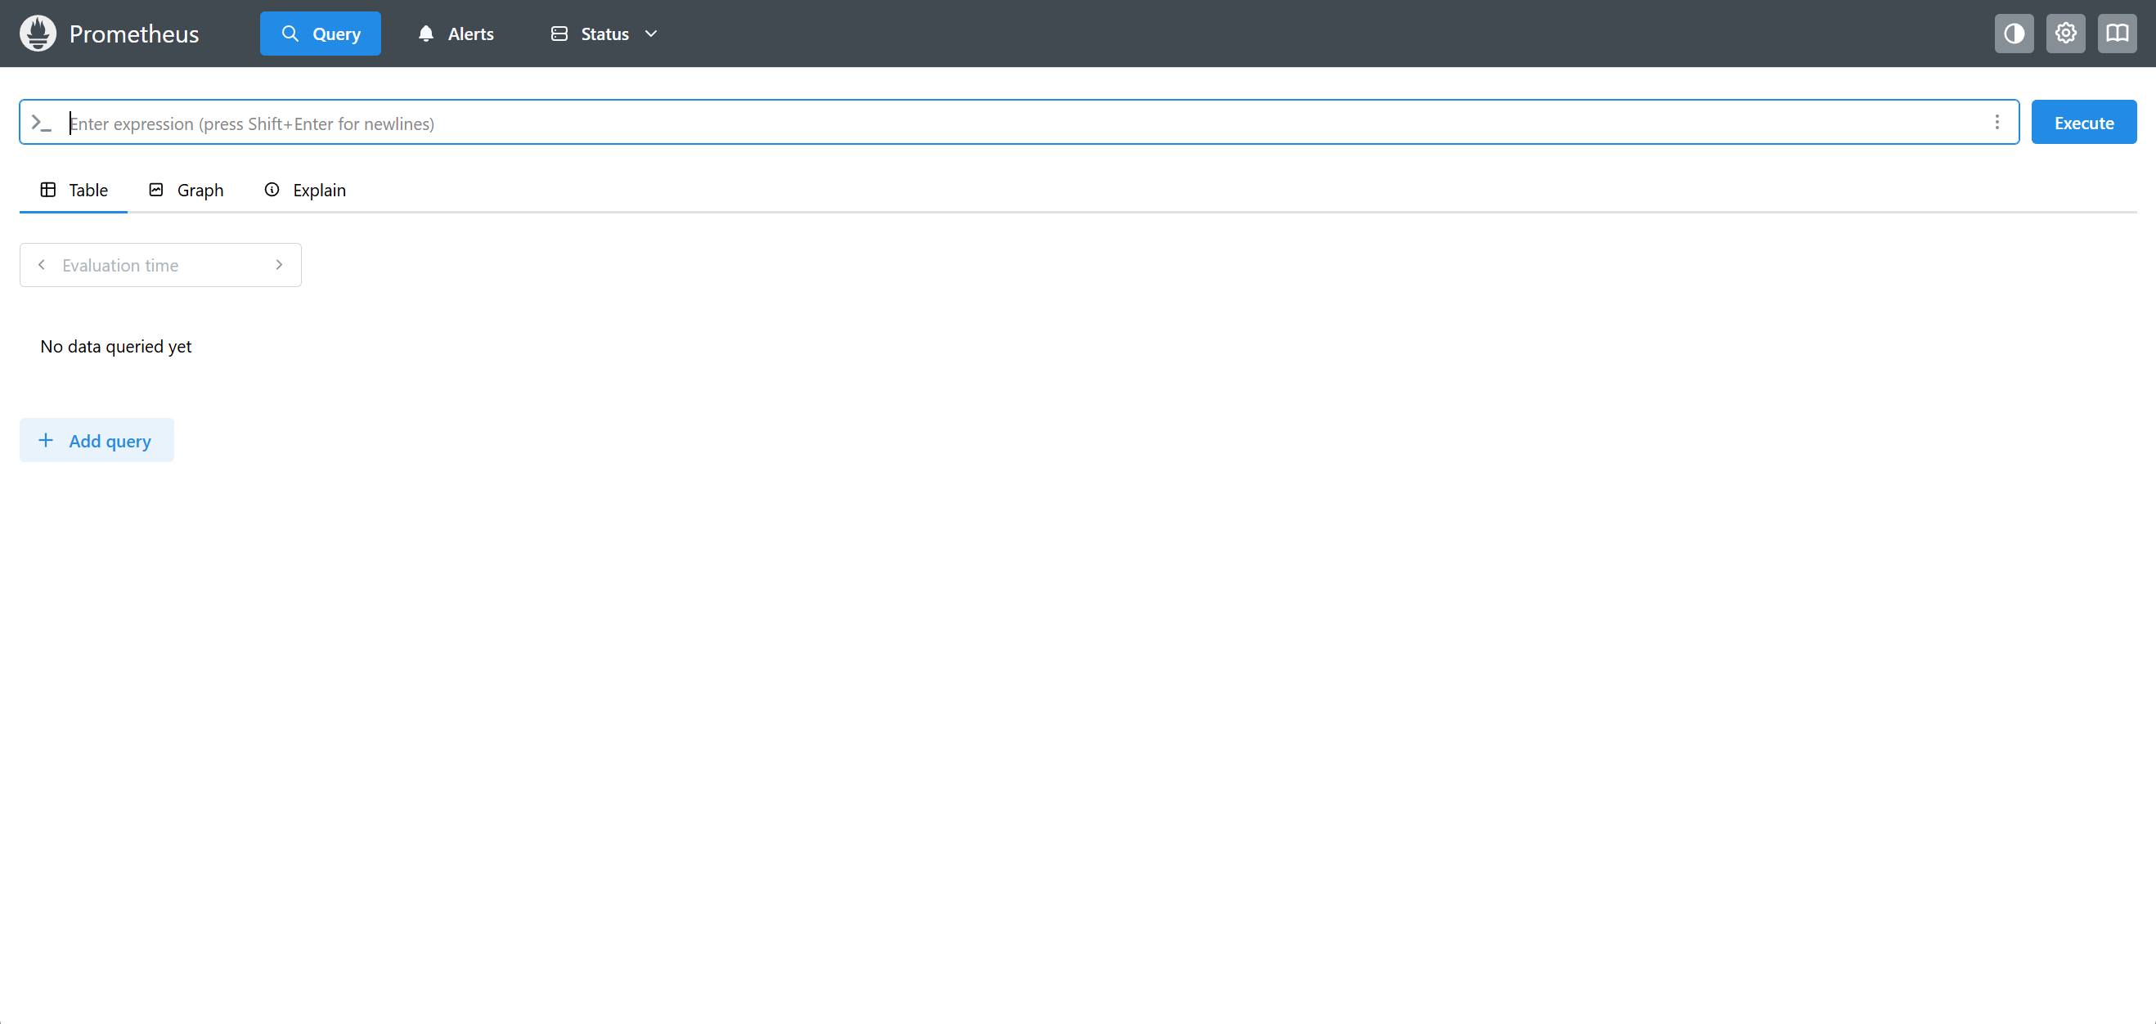Click the Prometheus flame logo
Image resolution: width=2156 pixels, height=1024 pixels.
[38, 34]
